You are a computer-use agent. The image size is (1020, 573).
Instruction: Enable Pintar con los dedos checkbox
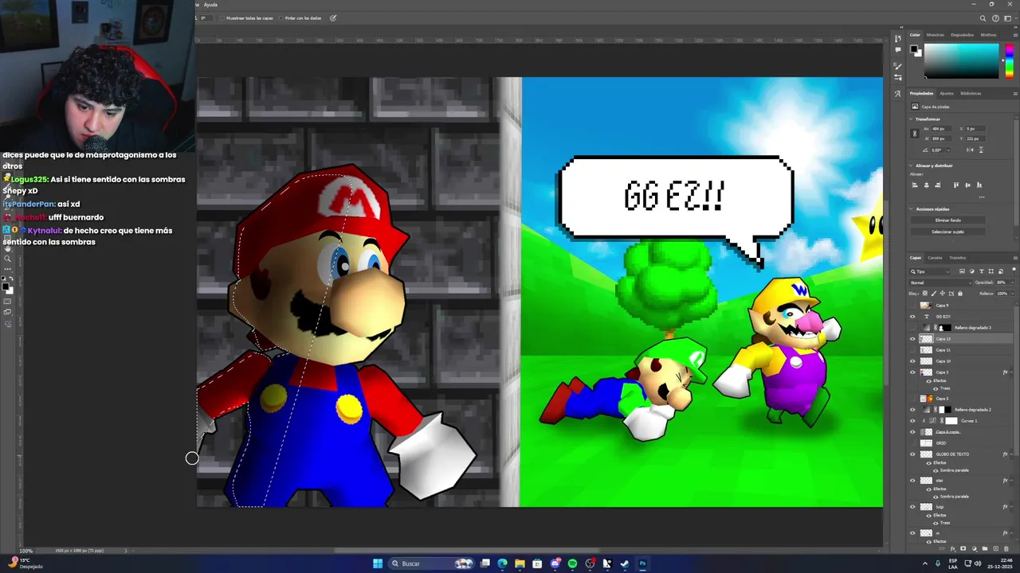(x=280, y=18)
